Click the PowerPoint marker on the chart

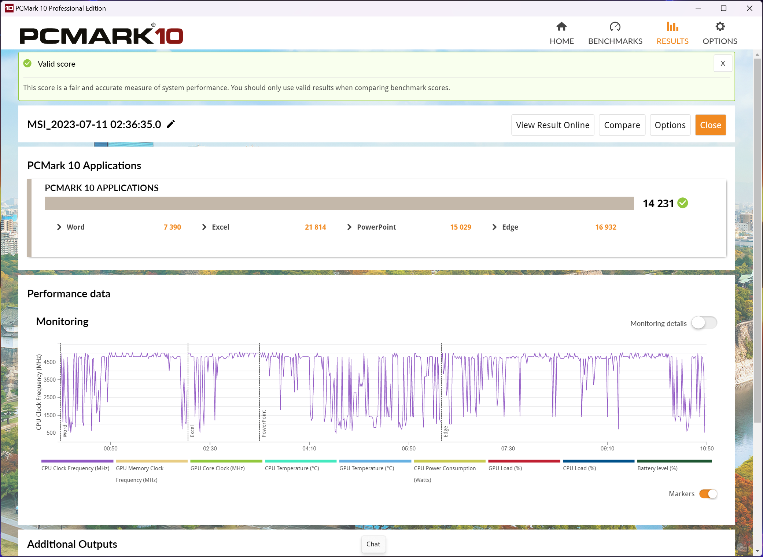263,424
